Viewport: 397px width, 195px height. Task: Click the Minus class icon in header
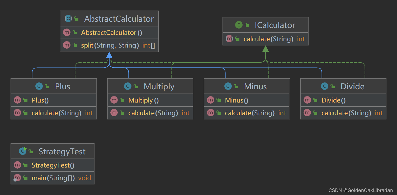tap(228, 86)
